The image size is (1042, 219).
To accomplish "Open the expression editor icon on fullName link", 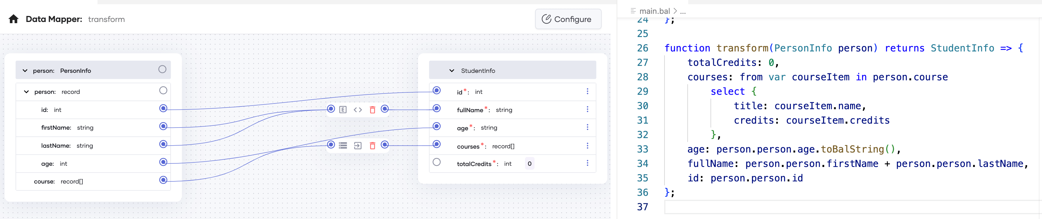I will coord(343,110).
